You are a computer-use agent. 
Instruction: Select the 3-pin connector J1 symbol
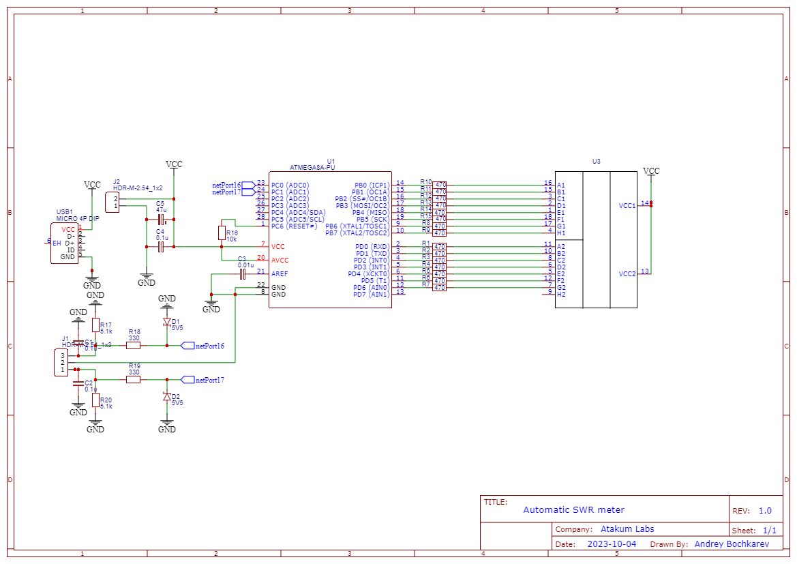[x=60, y=361]
